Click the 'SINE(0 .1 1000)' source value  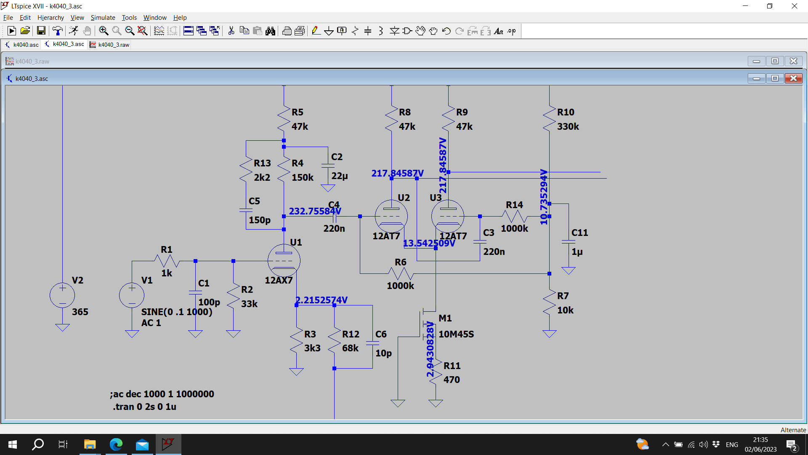(177, 312)
